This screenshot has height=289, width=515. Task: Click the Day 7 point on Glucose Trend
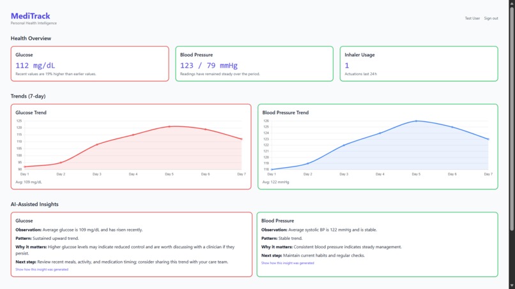click(242, 139)
